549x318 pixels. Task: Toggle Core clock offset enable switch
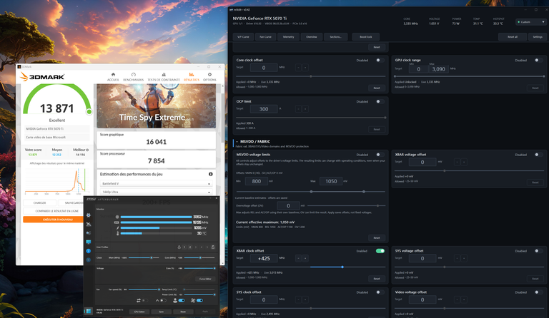click(380, 60)
